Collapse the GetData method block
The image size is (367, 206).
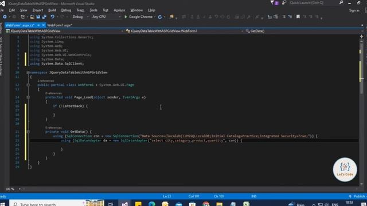[28, 132]
